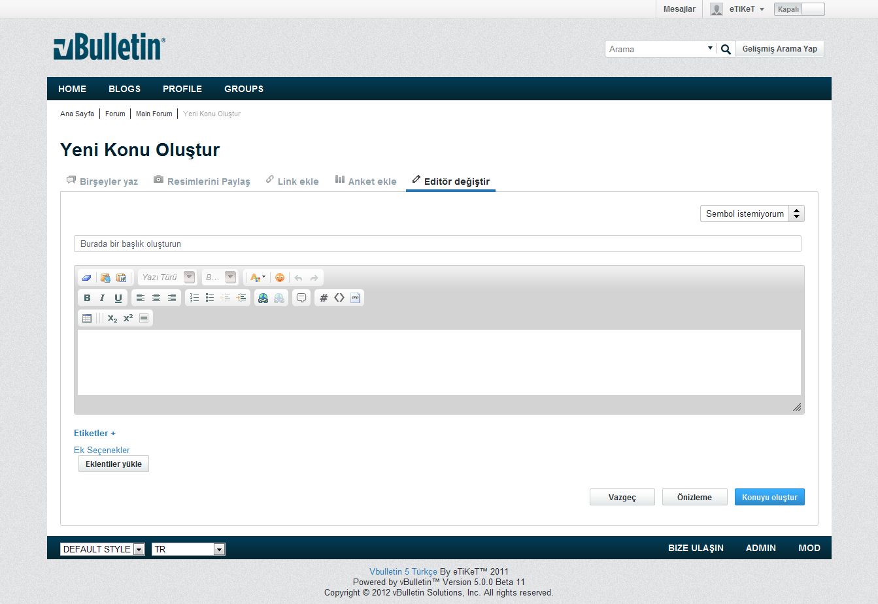This screenshot has height=604, width=878.
Task: Toggle underline text style
Action: [x=118, y=298]
